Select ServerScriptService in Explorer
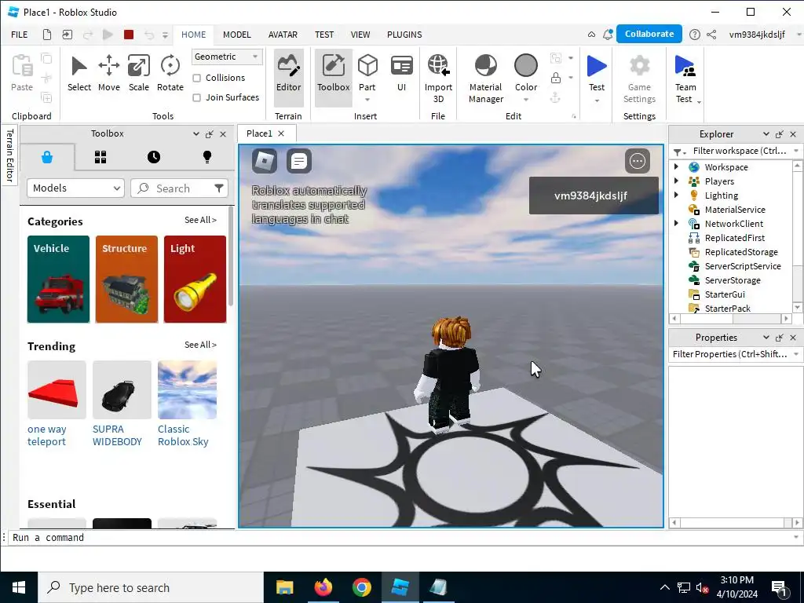This screenshot has width=804, height=603. pyautogui.click(x=743, y=265)
